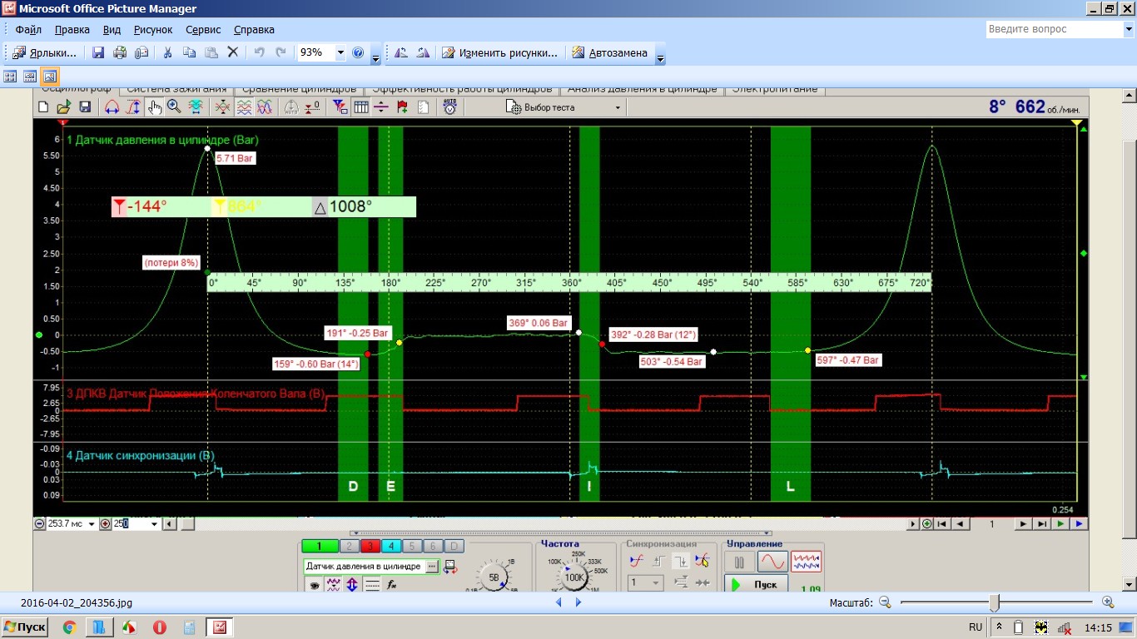
Task: Click the next picture blue arrow
Action: pyautogui.click(x=578, y=602)
